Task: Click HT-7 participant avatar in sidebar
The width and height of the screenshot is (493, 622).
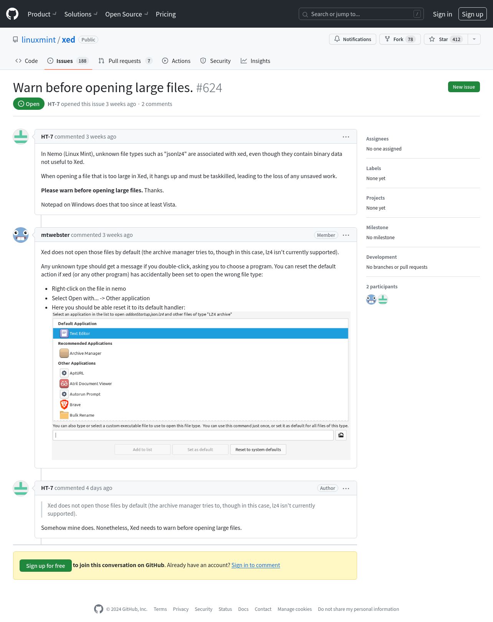Action: click(383, 299)
